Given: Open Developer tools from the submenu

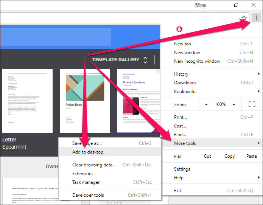Looking at the screenshot, I should [x=110, y=195].
